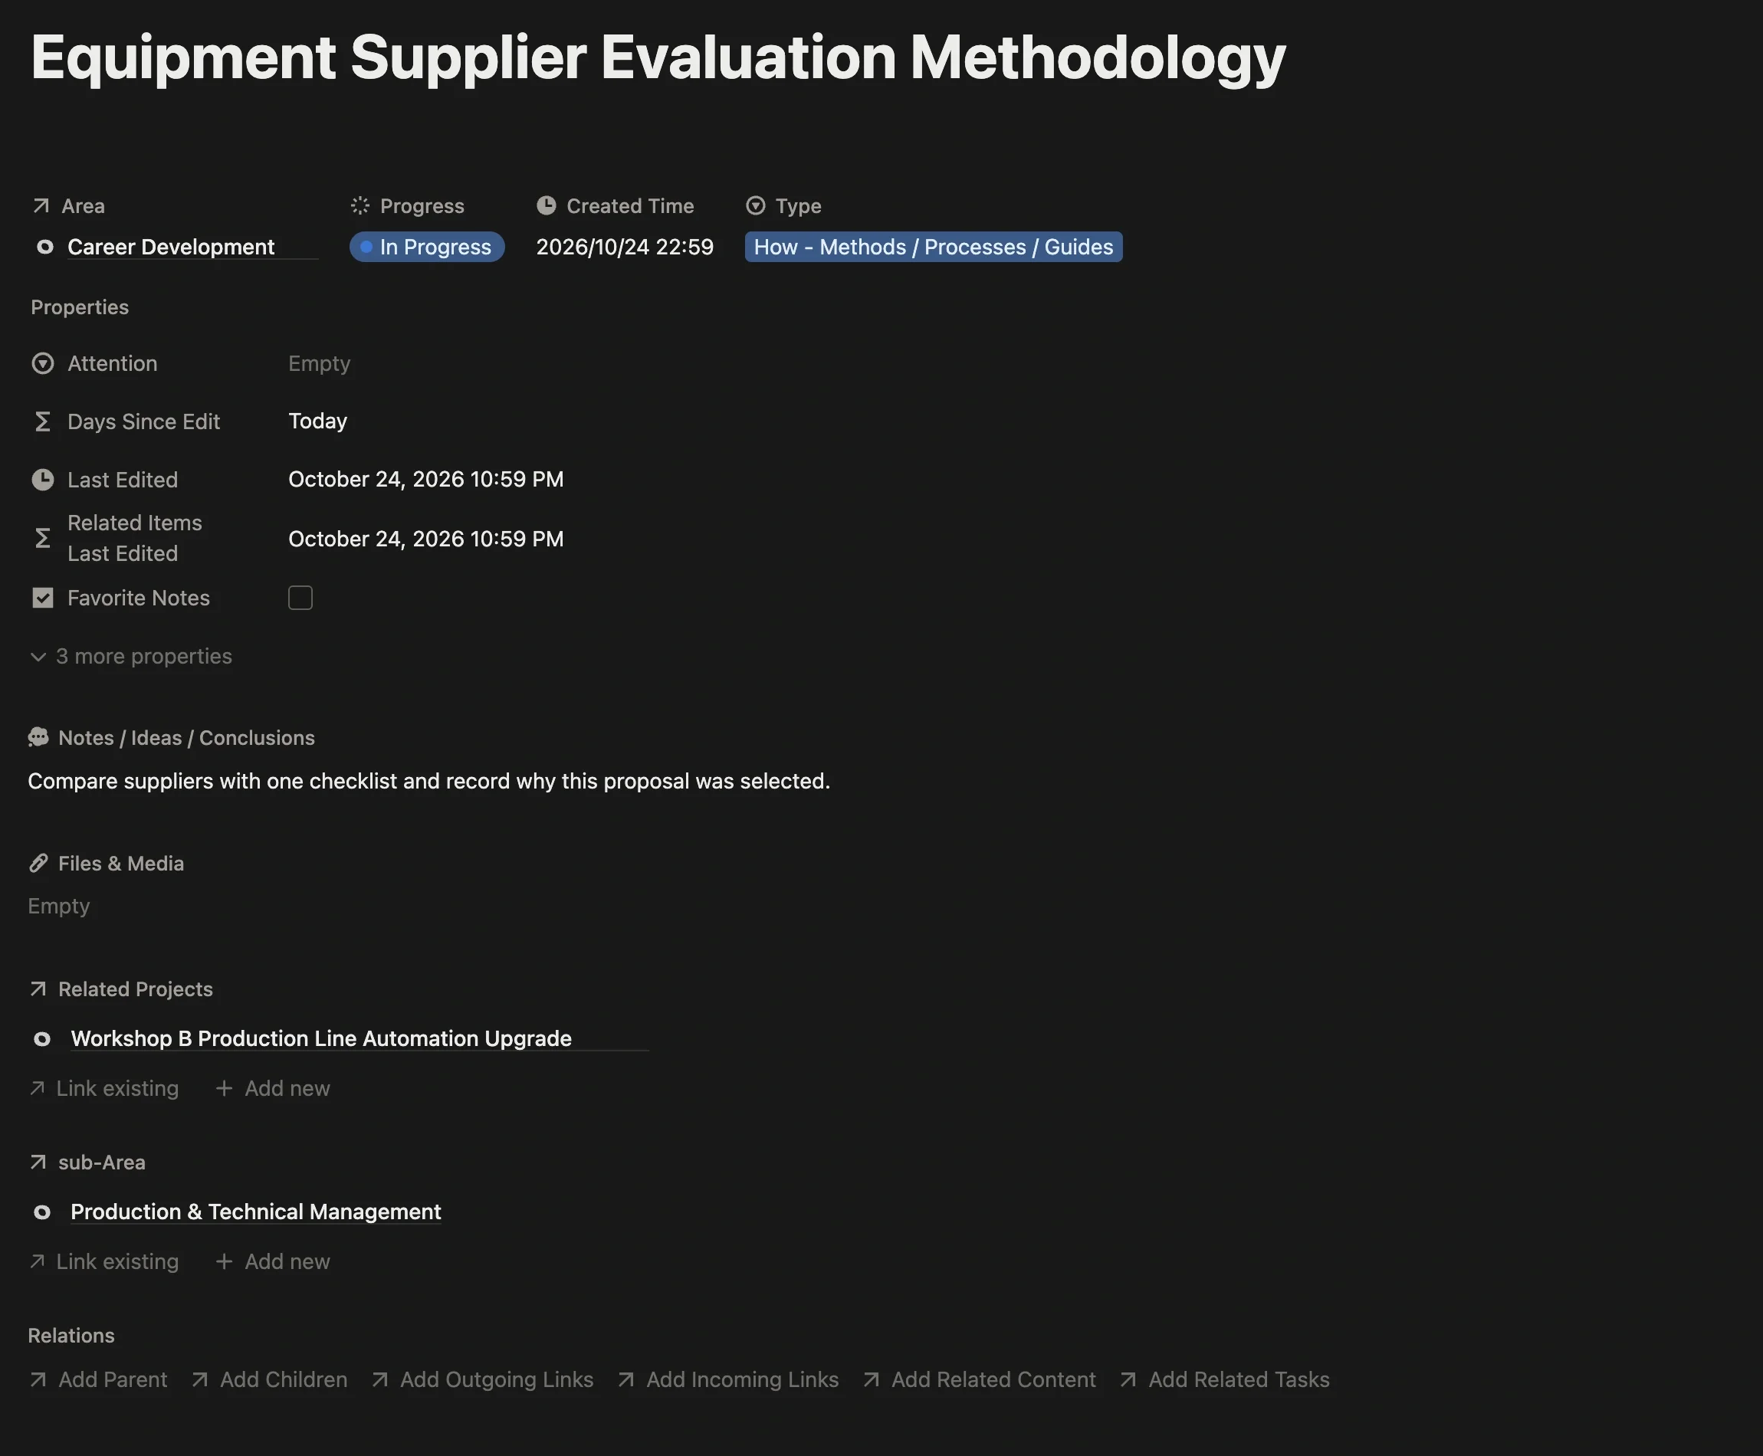The image size is (1763, 1456).
Task: Click the Production & Technical Management page icon
Action: pos(42,1212)
